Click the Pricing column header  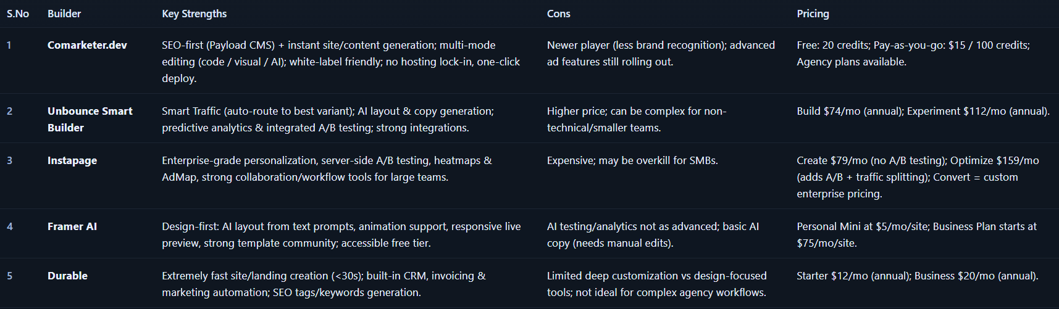pyautogui.click(x=813, y=14)
